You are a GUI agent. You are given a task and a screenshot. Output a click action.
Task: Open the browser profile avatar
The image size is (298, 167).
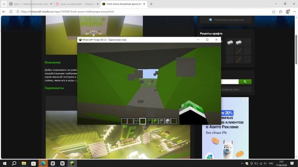(x=288, y=12)
